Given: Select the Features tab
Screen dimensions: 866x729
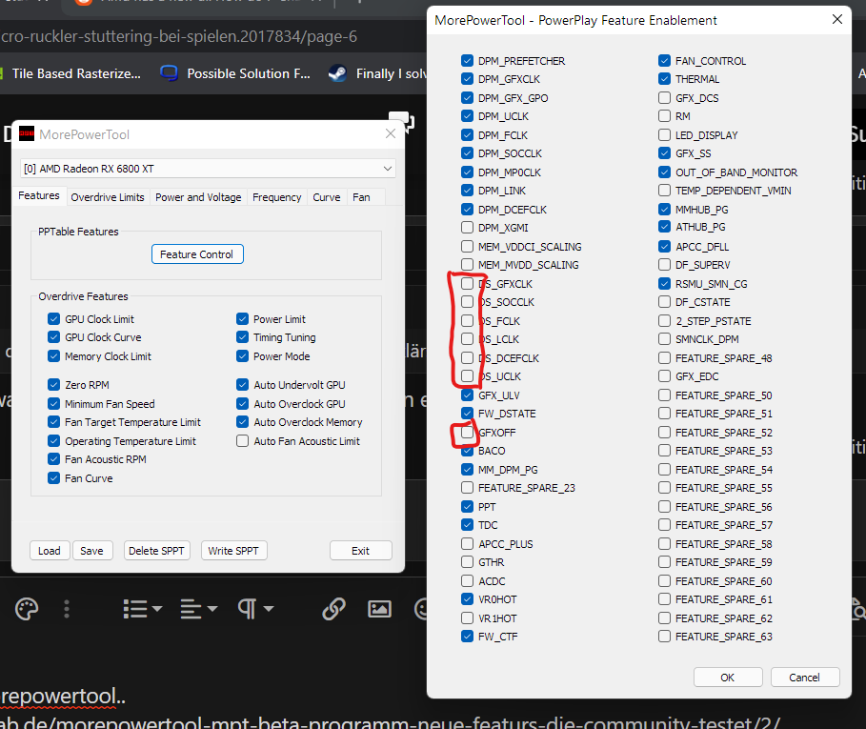Looking at the screenshot, I should [x=39, y=195].
